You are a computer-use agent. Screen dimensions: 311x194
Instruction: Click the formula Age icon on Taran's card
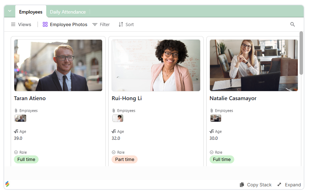(16, 131)
